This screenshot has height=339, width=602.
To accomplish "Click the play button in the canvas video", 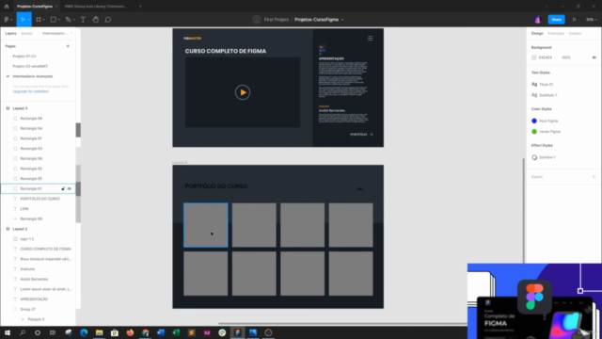I will click(243, 92).
